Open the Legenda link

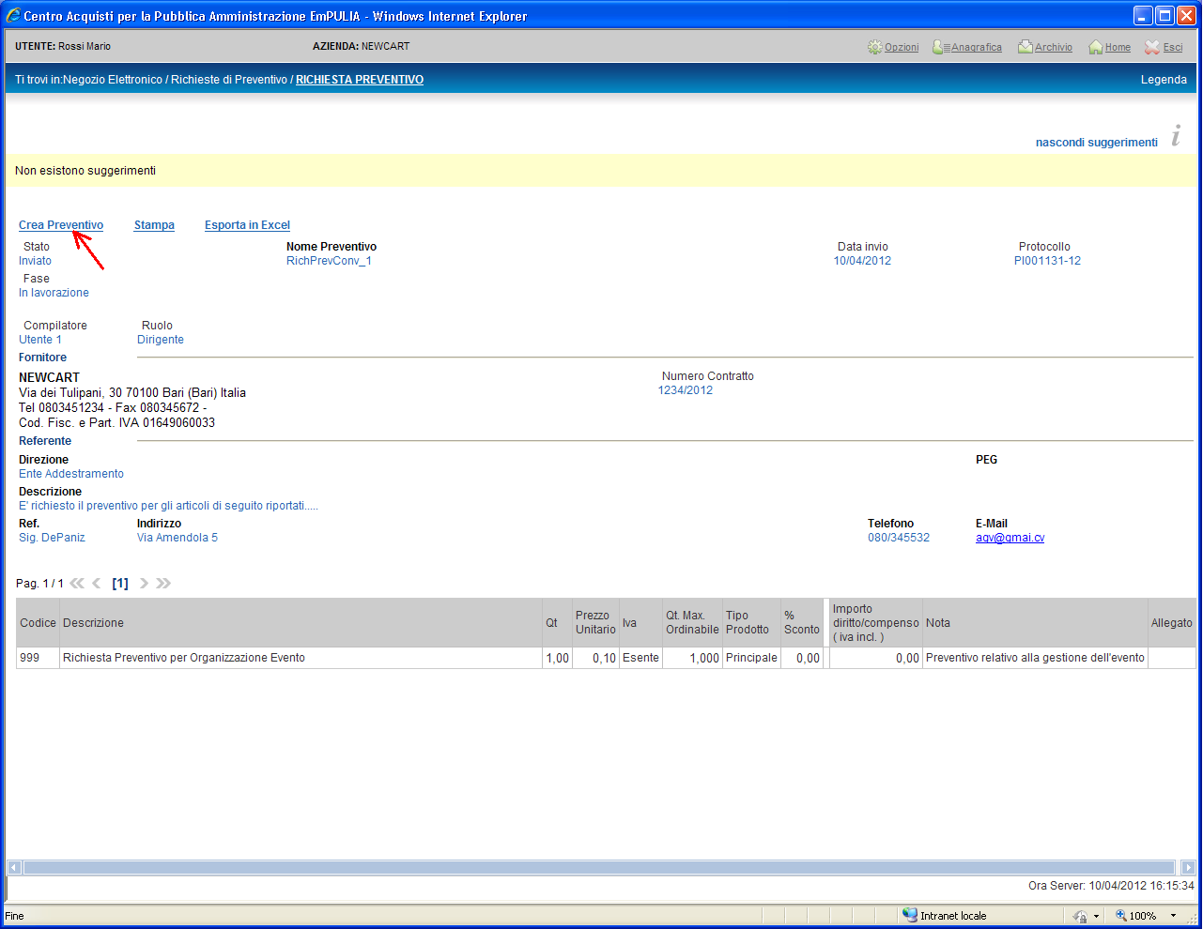1164,80
